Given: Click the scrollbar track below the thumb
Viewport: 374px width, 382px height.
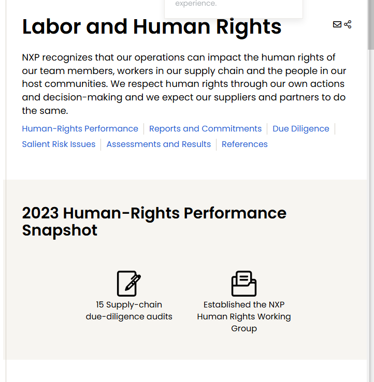Looking at the screenshot, I should click(x=370, y=214).
